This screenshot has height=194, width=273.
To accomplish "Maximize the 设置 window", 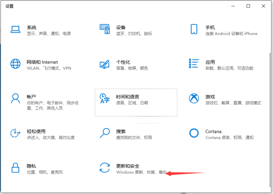I will [248, 6].
